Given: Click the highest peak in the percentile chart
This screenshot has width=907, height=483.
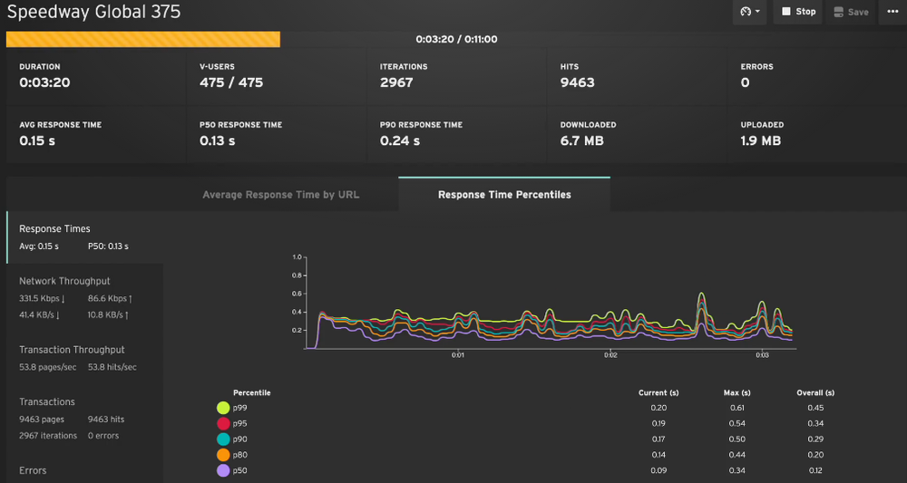Looking at the screenshot, I should [702, 294].
